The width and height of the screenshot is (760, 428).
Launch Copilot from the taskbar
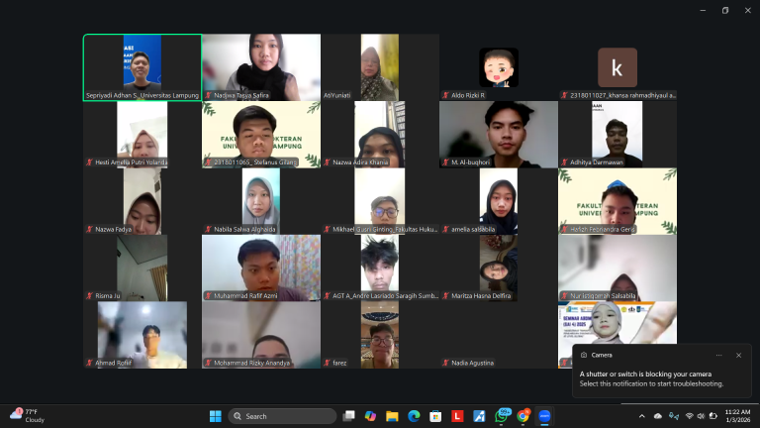[370, 416]
